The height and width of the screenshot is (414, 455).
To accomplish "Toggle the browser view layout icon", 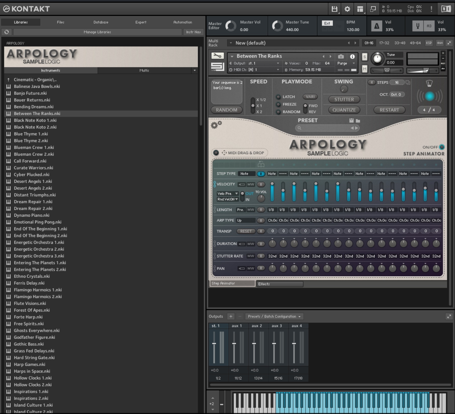I will [360, 9].
